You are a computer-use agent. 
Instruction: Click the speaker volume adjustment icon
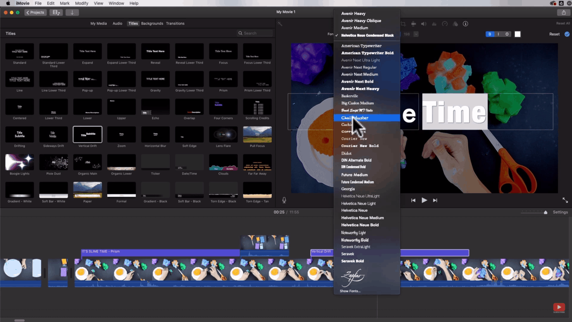tap(423, 23)
